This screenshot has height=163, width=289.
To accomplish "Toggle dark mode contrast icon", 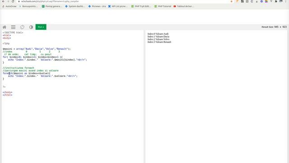I will click(31, 27).
